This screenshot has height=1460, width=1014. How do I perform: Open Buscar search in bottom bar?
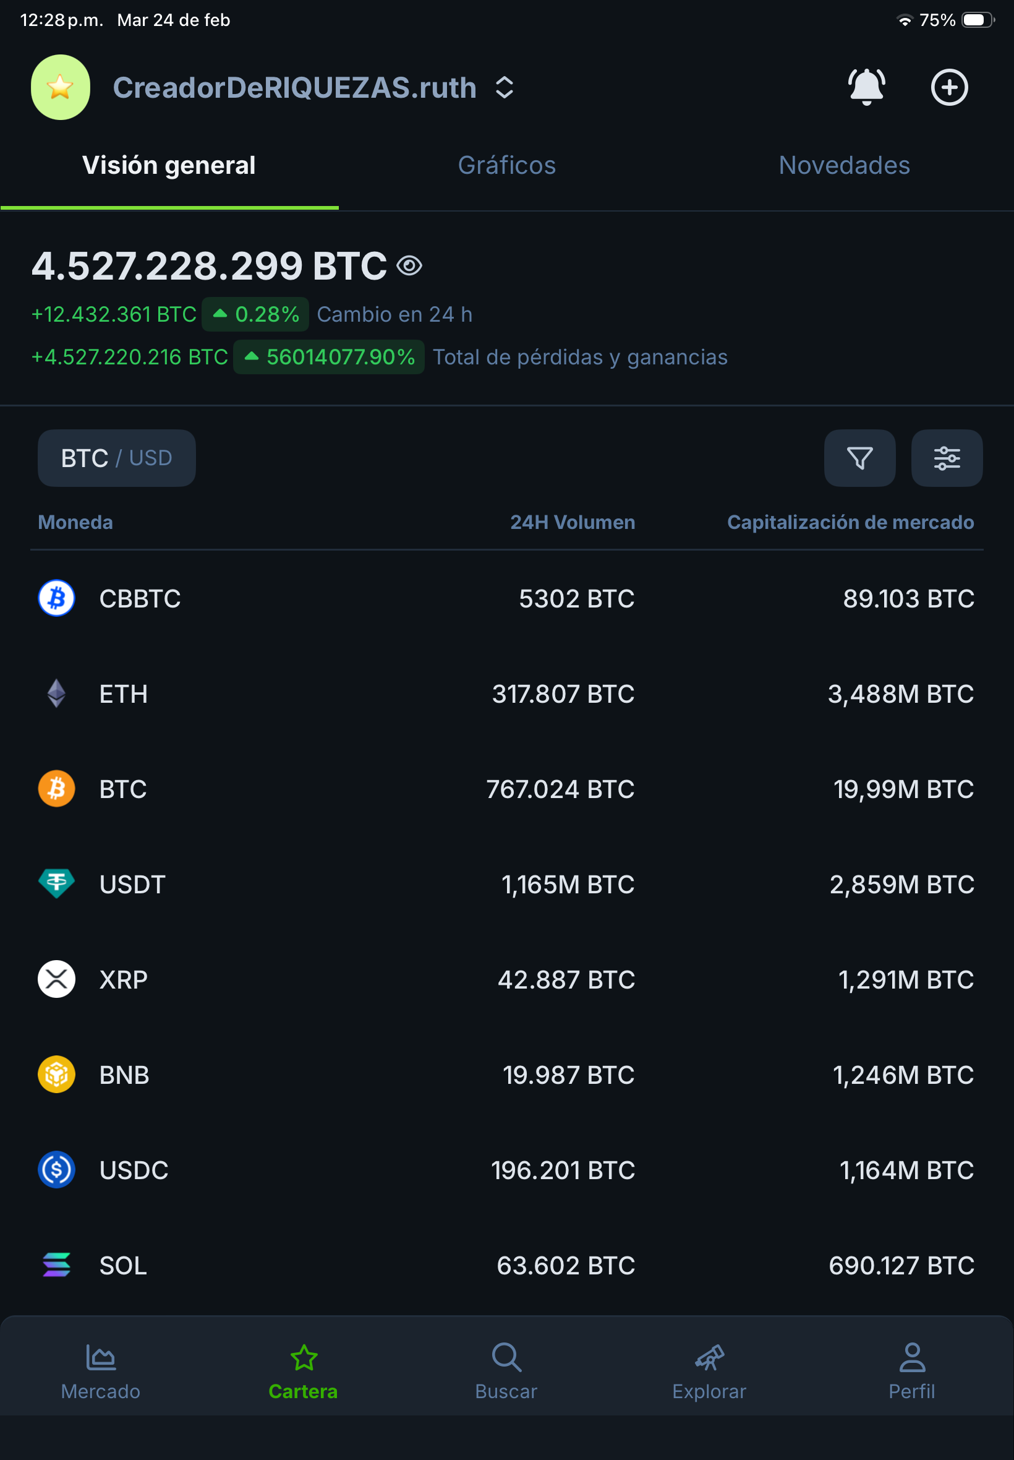(506, 1372)
